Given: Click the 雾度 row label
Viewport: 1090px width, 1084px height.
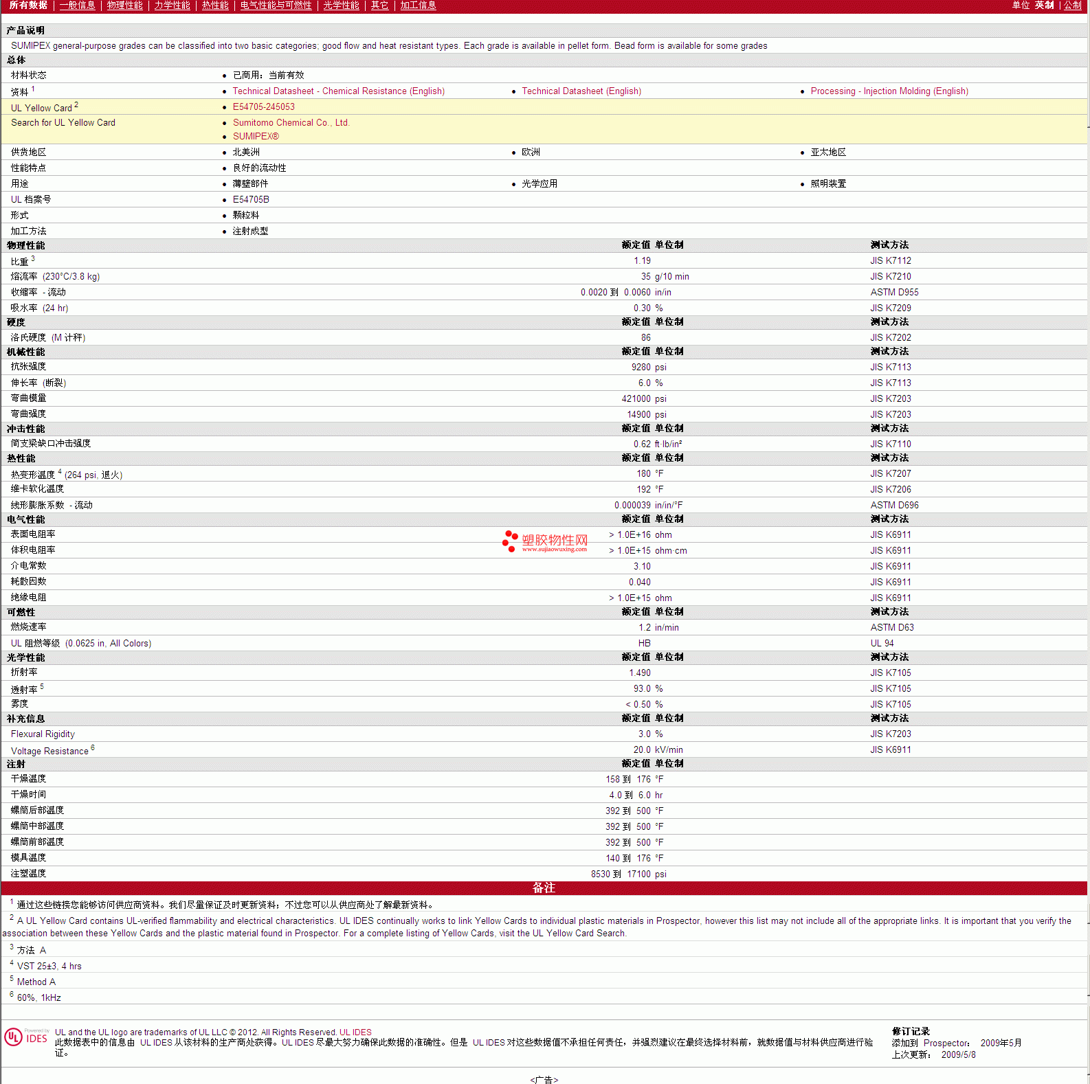Looking at the screenshot, I should [x=19, y=704].
